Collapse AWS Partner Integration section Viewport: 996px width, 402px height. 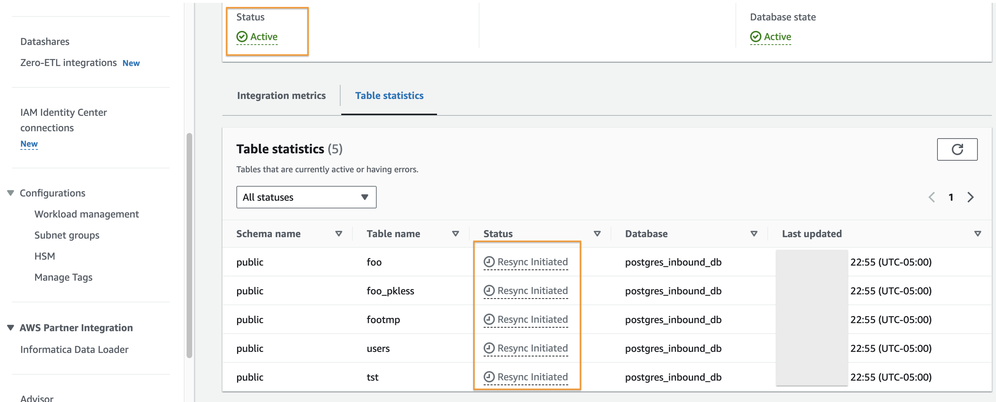[x=10, y=328]
